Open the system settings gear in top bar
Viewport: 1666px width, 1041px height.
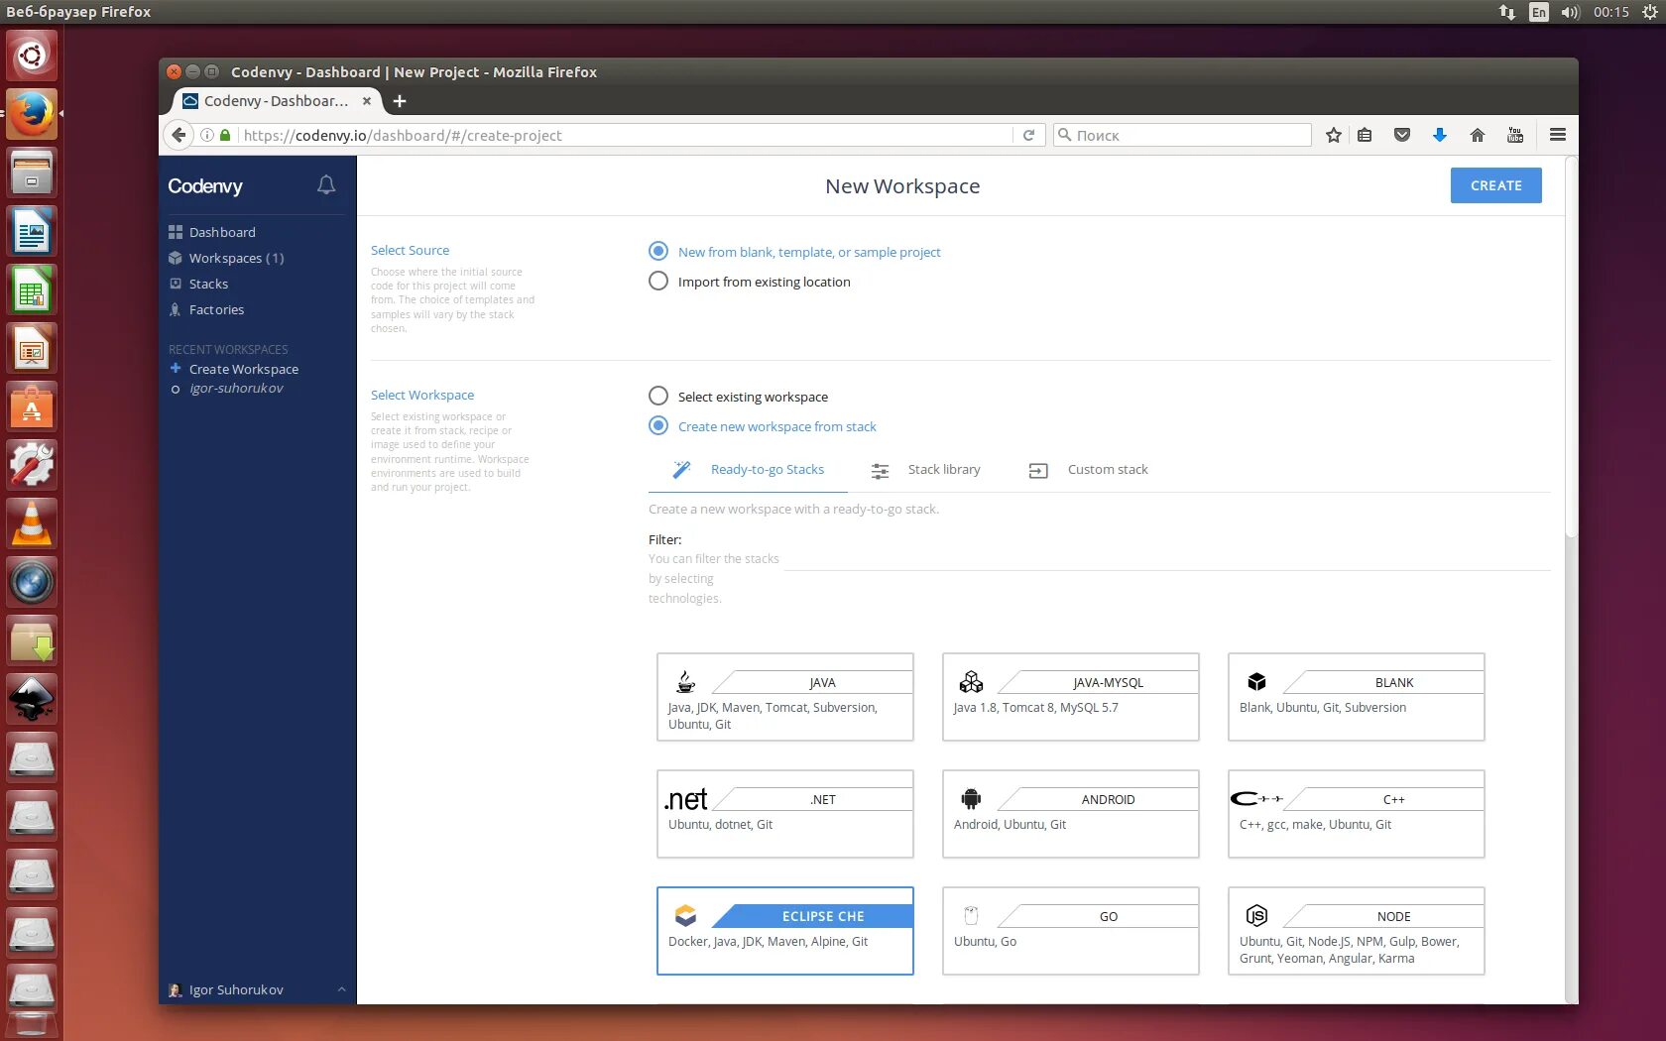(x=1650, y=12)
